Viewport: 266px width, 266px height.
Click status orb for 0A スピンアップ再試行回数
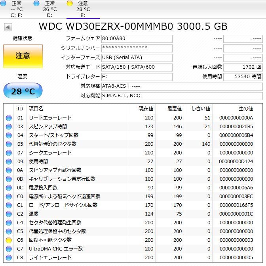coord(9,170)
